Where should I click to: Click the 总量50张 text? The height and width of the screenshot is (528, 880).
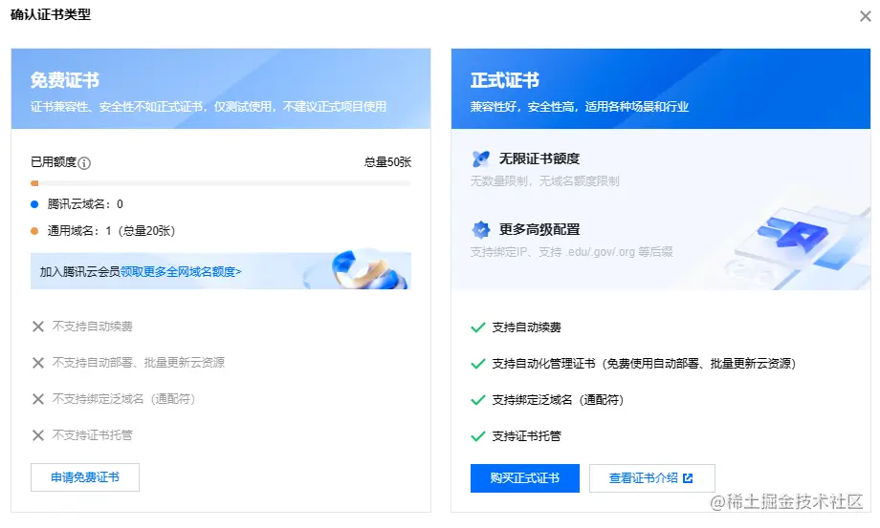point(387,162)
